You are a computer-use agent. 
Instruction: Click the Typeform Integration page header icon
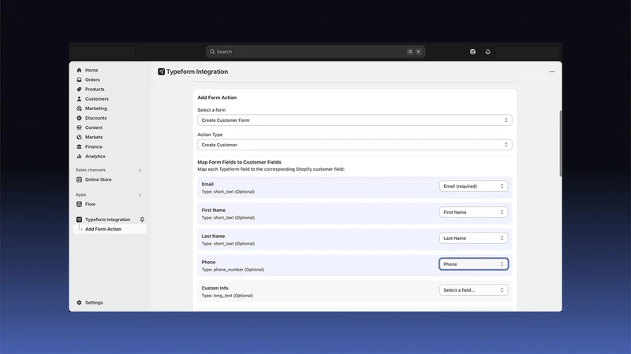[x=162, y=72]
